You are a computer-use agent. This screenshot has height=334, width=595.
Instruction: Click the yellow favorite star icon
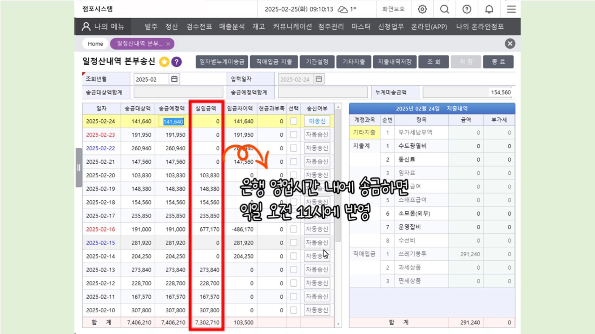tap(164, 62)
